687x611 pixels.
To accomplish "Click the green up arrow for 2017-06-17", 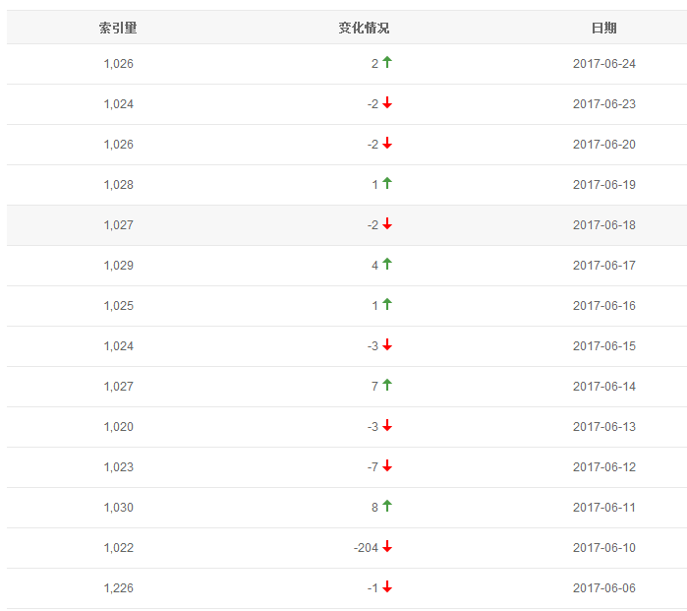I will coord(387,264).
